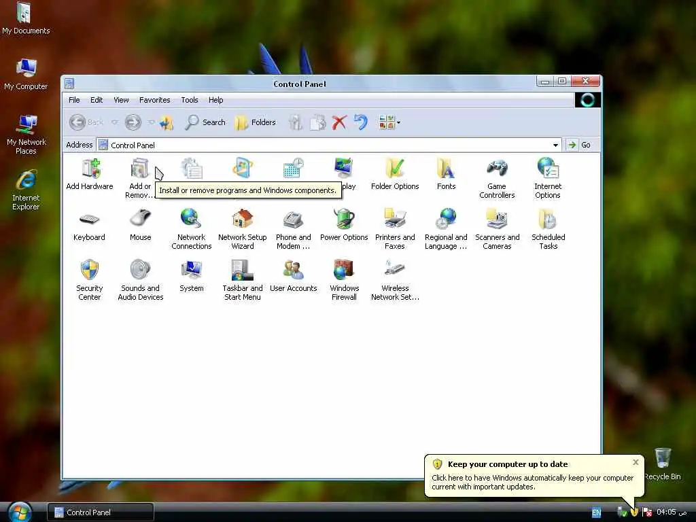Screen dimensions: 696x522
Task: Open the Help menu
Action: coord(215,100)
